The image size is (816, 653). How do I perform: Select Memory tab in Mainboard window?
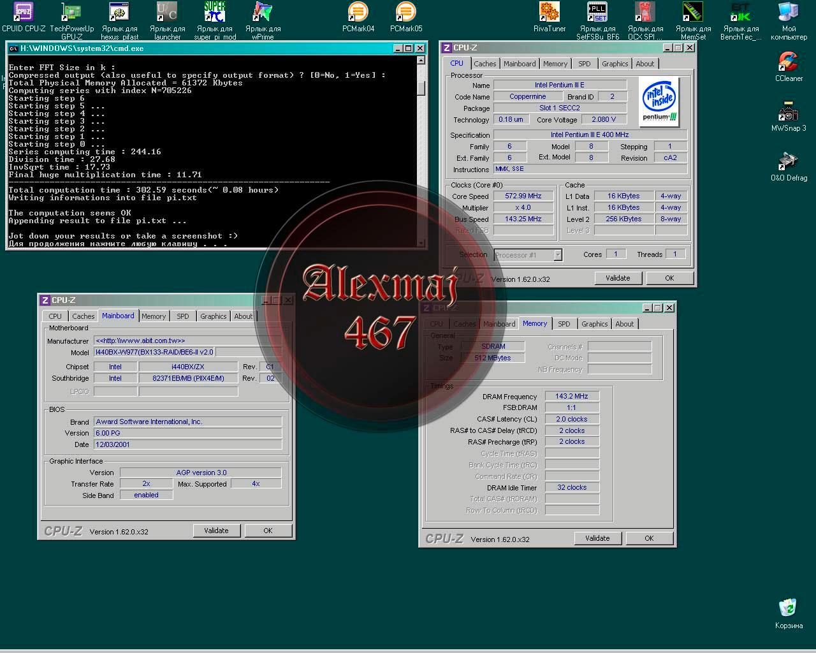(154, 316)
